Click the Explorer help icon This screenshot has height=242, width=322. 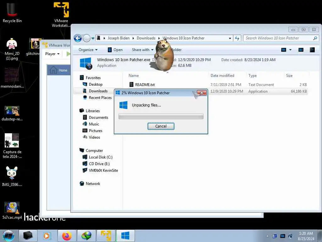312,50
